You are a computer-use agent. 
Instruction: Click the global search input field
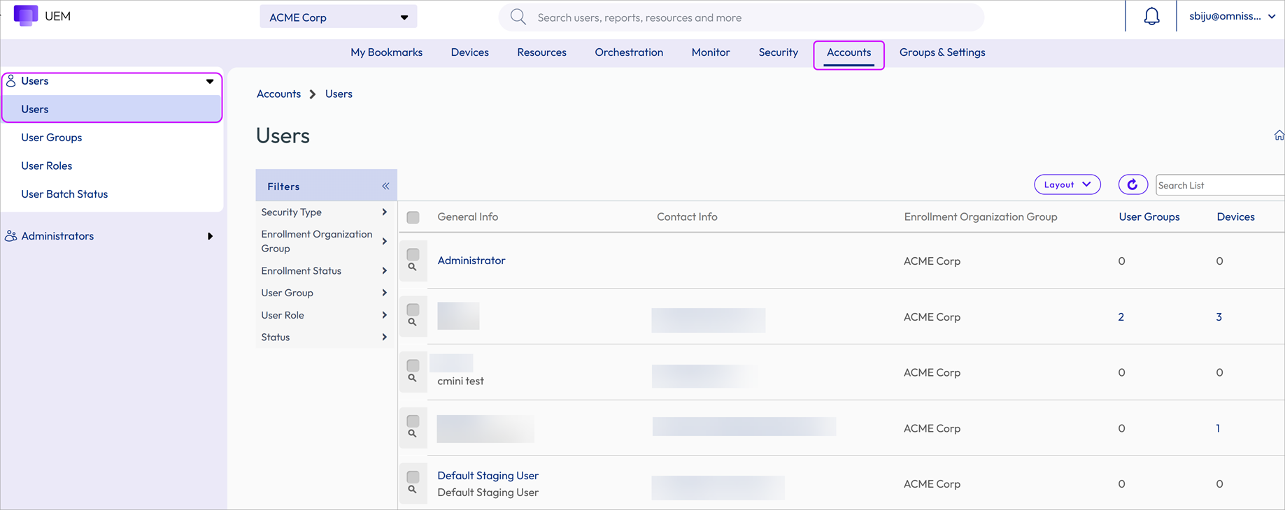point(741,17)
